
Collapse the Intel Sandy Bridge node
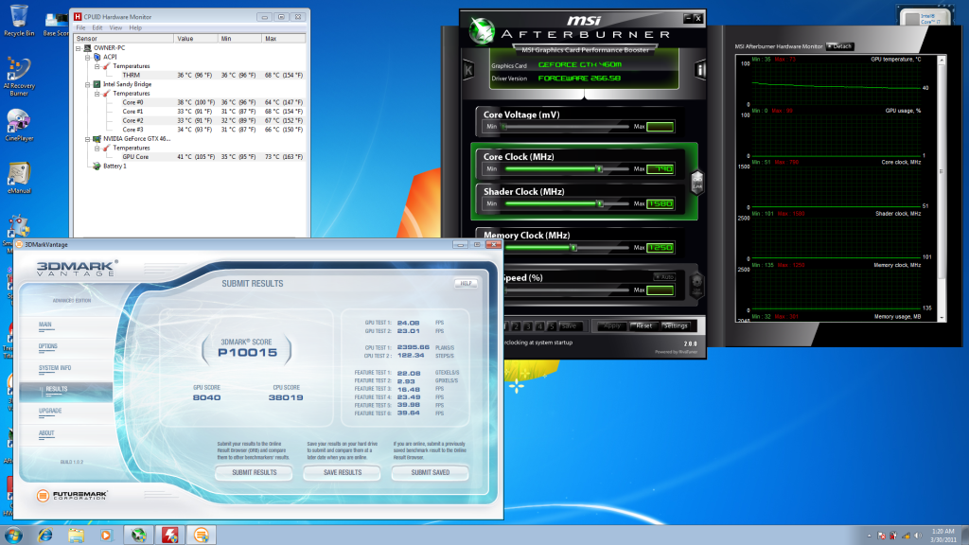pyautogui.click(x=88, y=84)
